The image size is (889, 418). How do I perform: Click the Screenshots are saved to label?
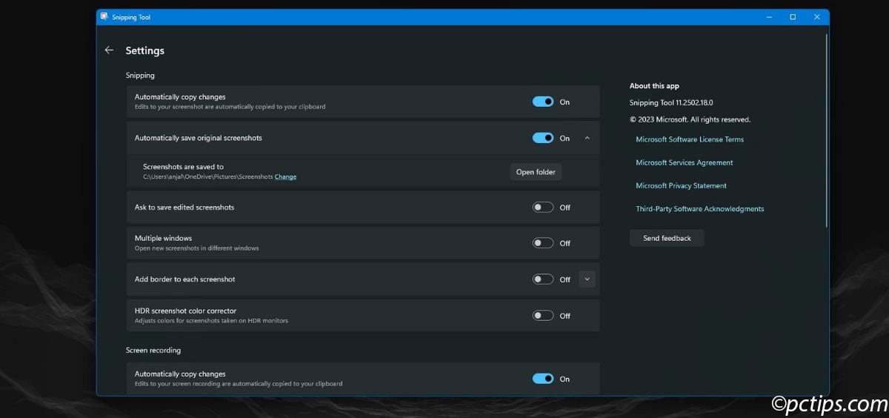(183, 167)
